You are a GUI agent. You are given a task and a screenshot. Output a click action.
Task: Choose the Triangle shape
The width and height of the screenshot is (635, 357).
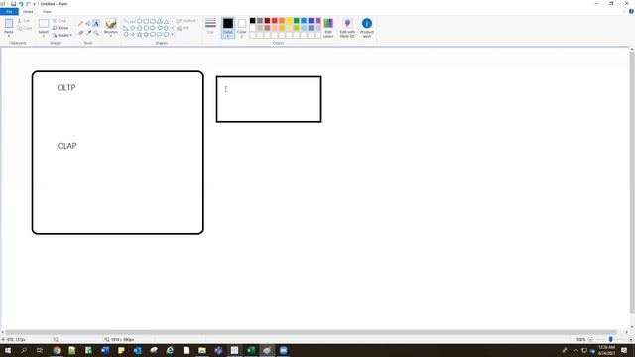166,21
